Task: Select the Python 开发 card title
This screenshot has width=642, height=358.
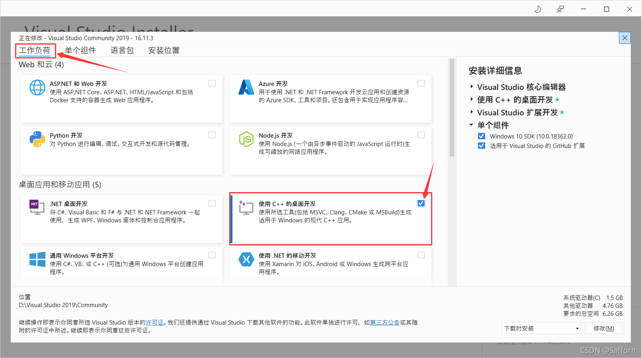Action: 66,135
